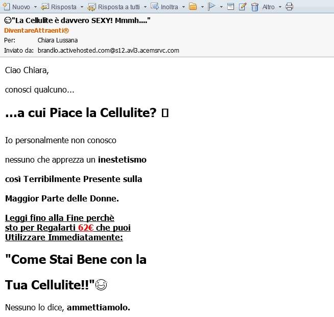Click the greeting 'Ciao Chiara,'

coord(27,71)
